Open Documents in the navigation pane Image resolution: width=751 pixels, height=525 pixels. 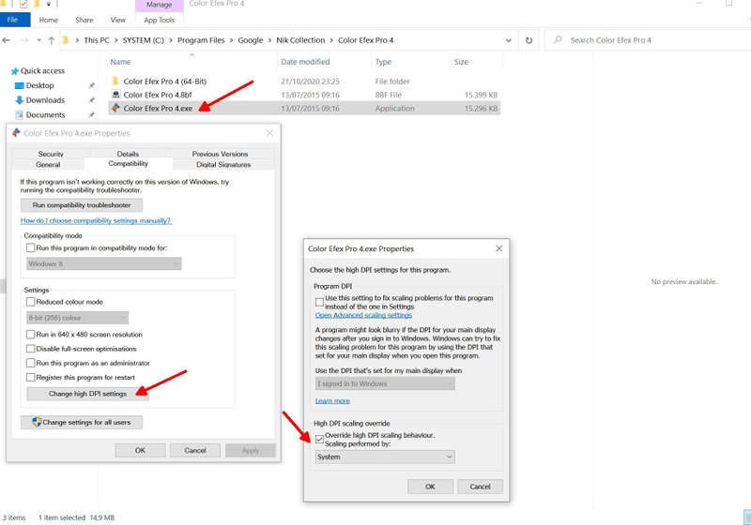point(45,114)
